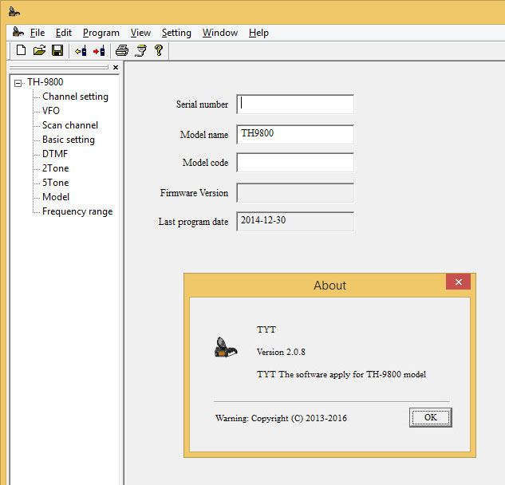Image resolution: width=505 pixels, height=485 pixels.
Task: Click the Save floppy disk icon
Action: (57, 50)
